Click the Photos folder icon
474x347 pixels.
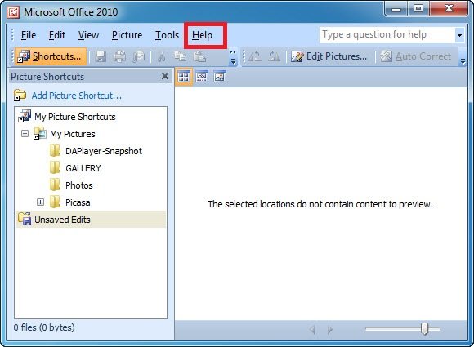pyautogui.click(x=55, y=185)
